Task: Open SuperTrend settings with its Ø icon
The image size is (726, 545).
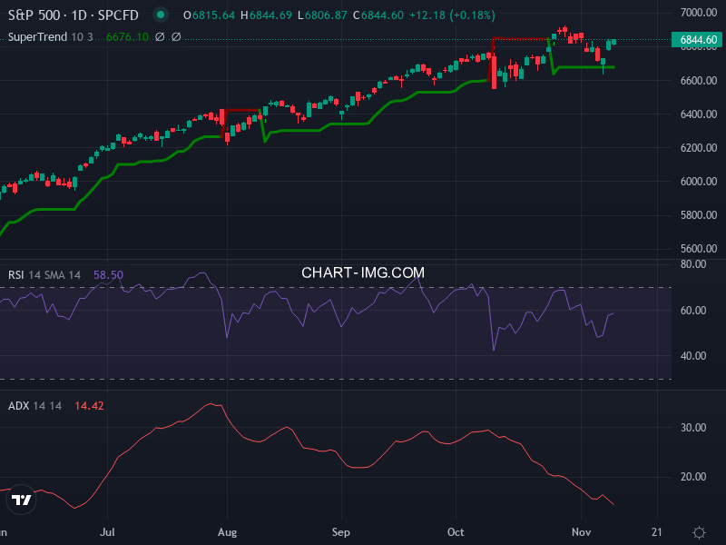Action: [x=160, y=37]
